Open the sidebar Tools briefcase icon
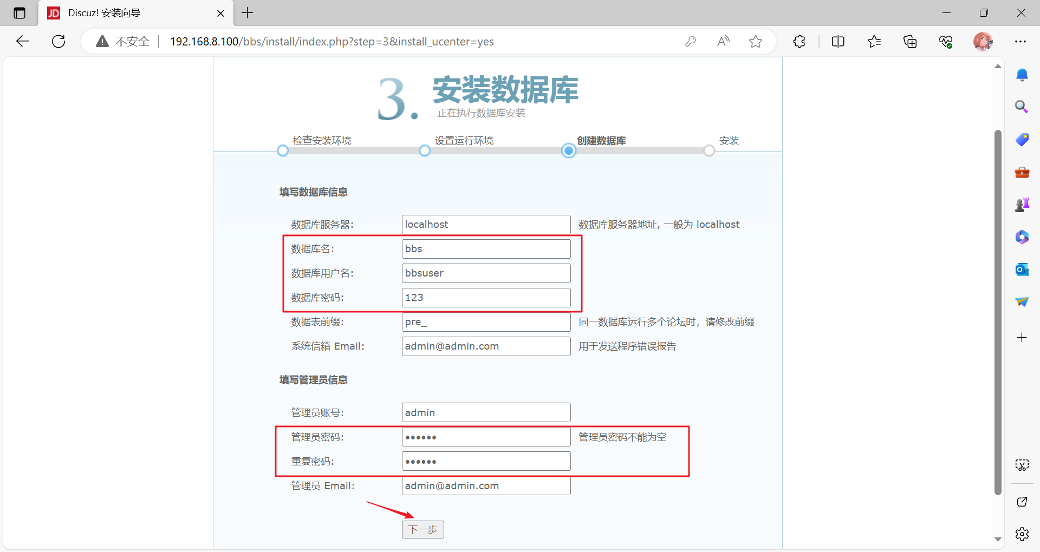 [1022, 172]
